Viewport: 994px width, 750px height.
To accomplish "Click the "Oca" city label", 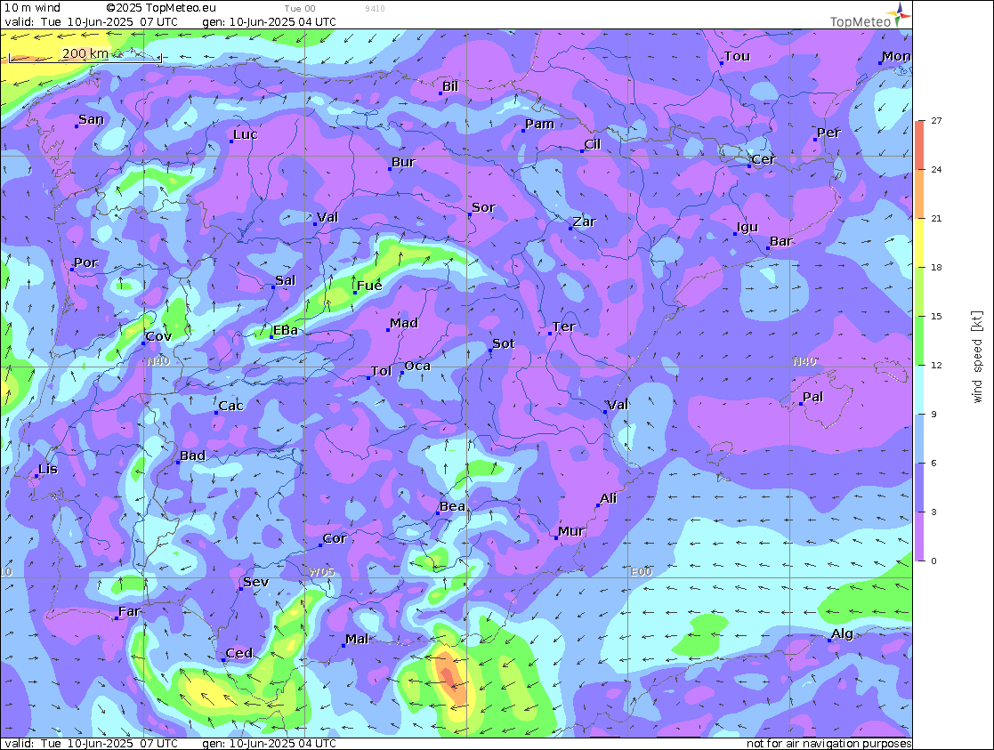I will (x=417, y=366).
